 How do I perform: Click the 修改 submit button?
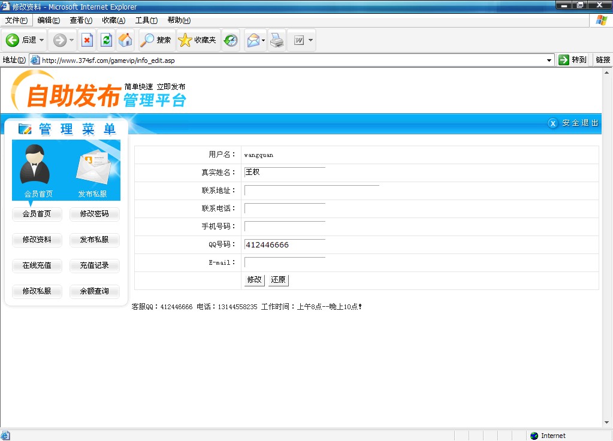coord(254,280)
